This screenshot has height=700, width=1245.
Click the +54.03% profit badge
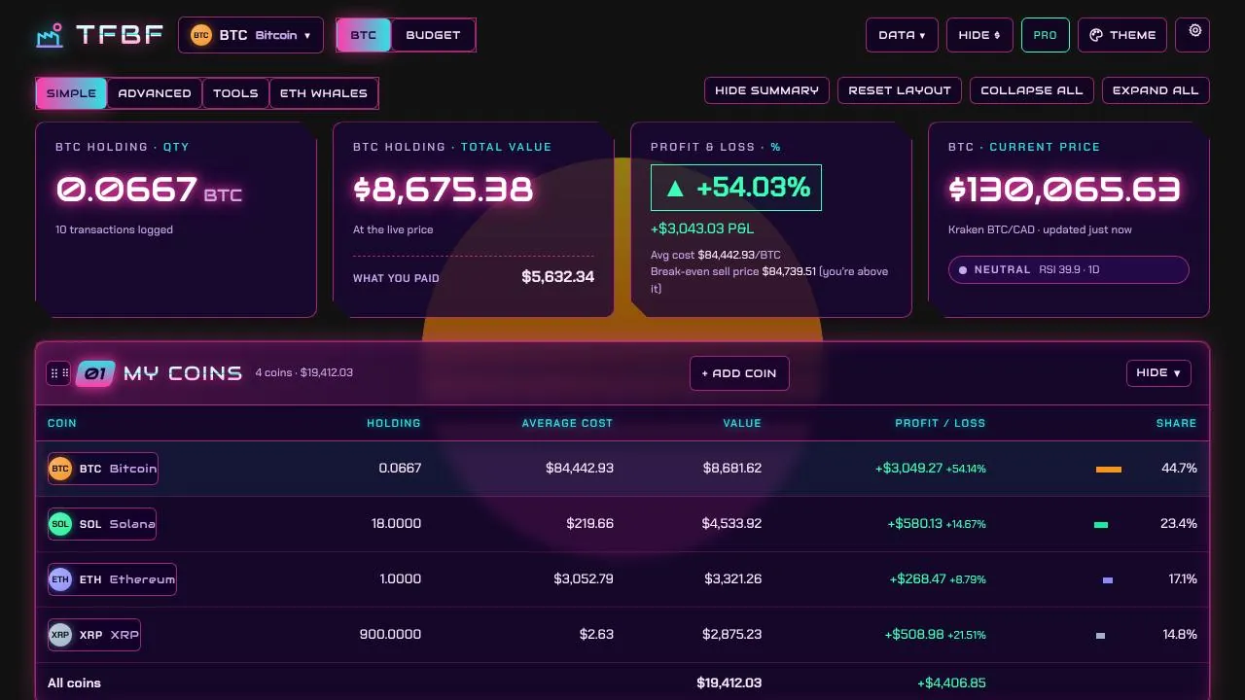(x=736, y=188)
